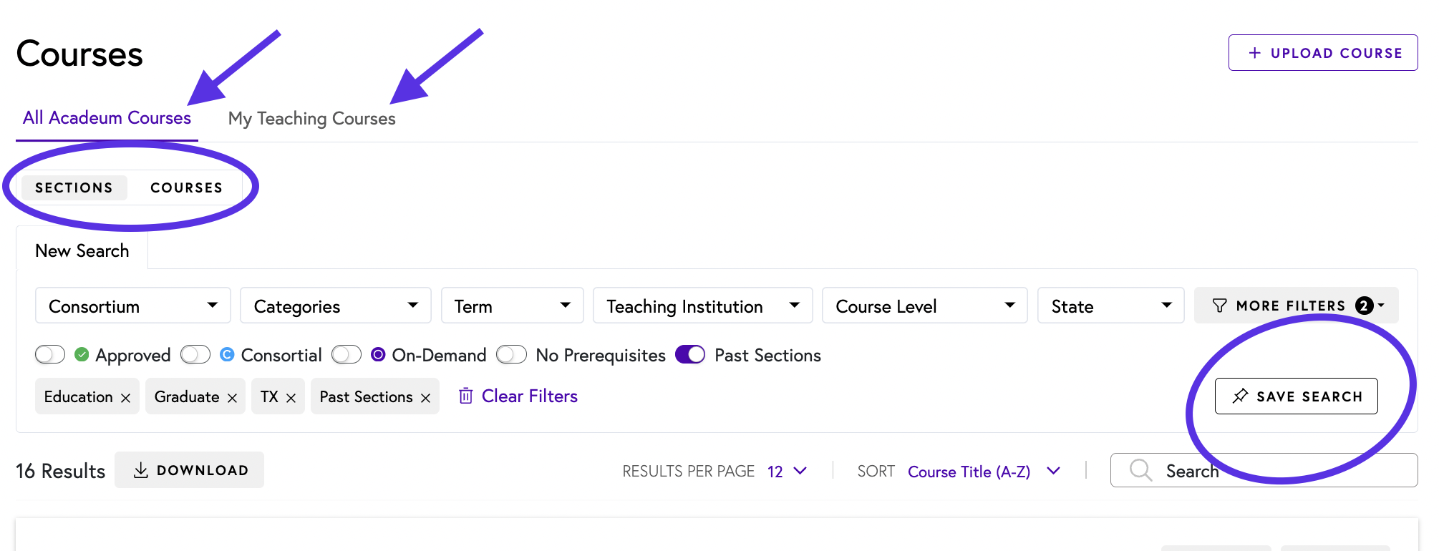Click the download arrow icon
This screenshot has width=1439, height=551.
coord(141,470)
